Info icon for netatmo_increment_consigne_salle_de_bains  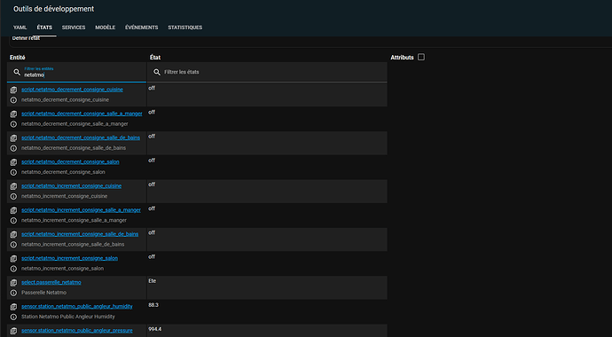click(13, 245)
